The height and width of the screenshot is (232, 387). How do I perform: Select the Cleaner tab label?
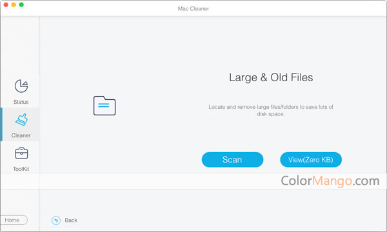21,135
